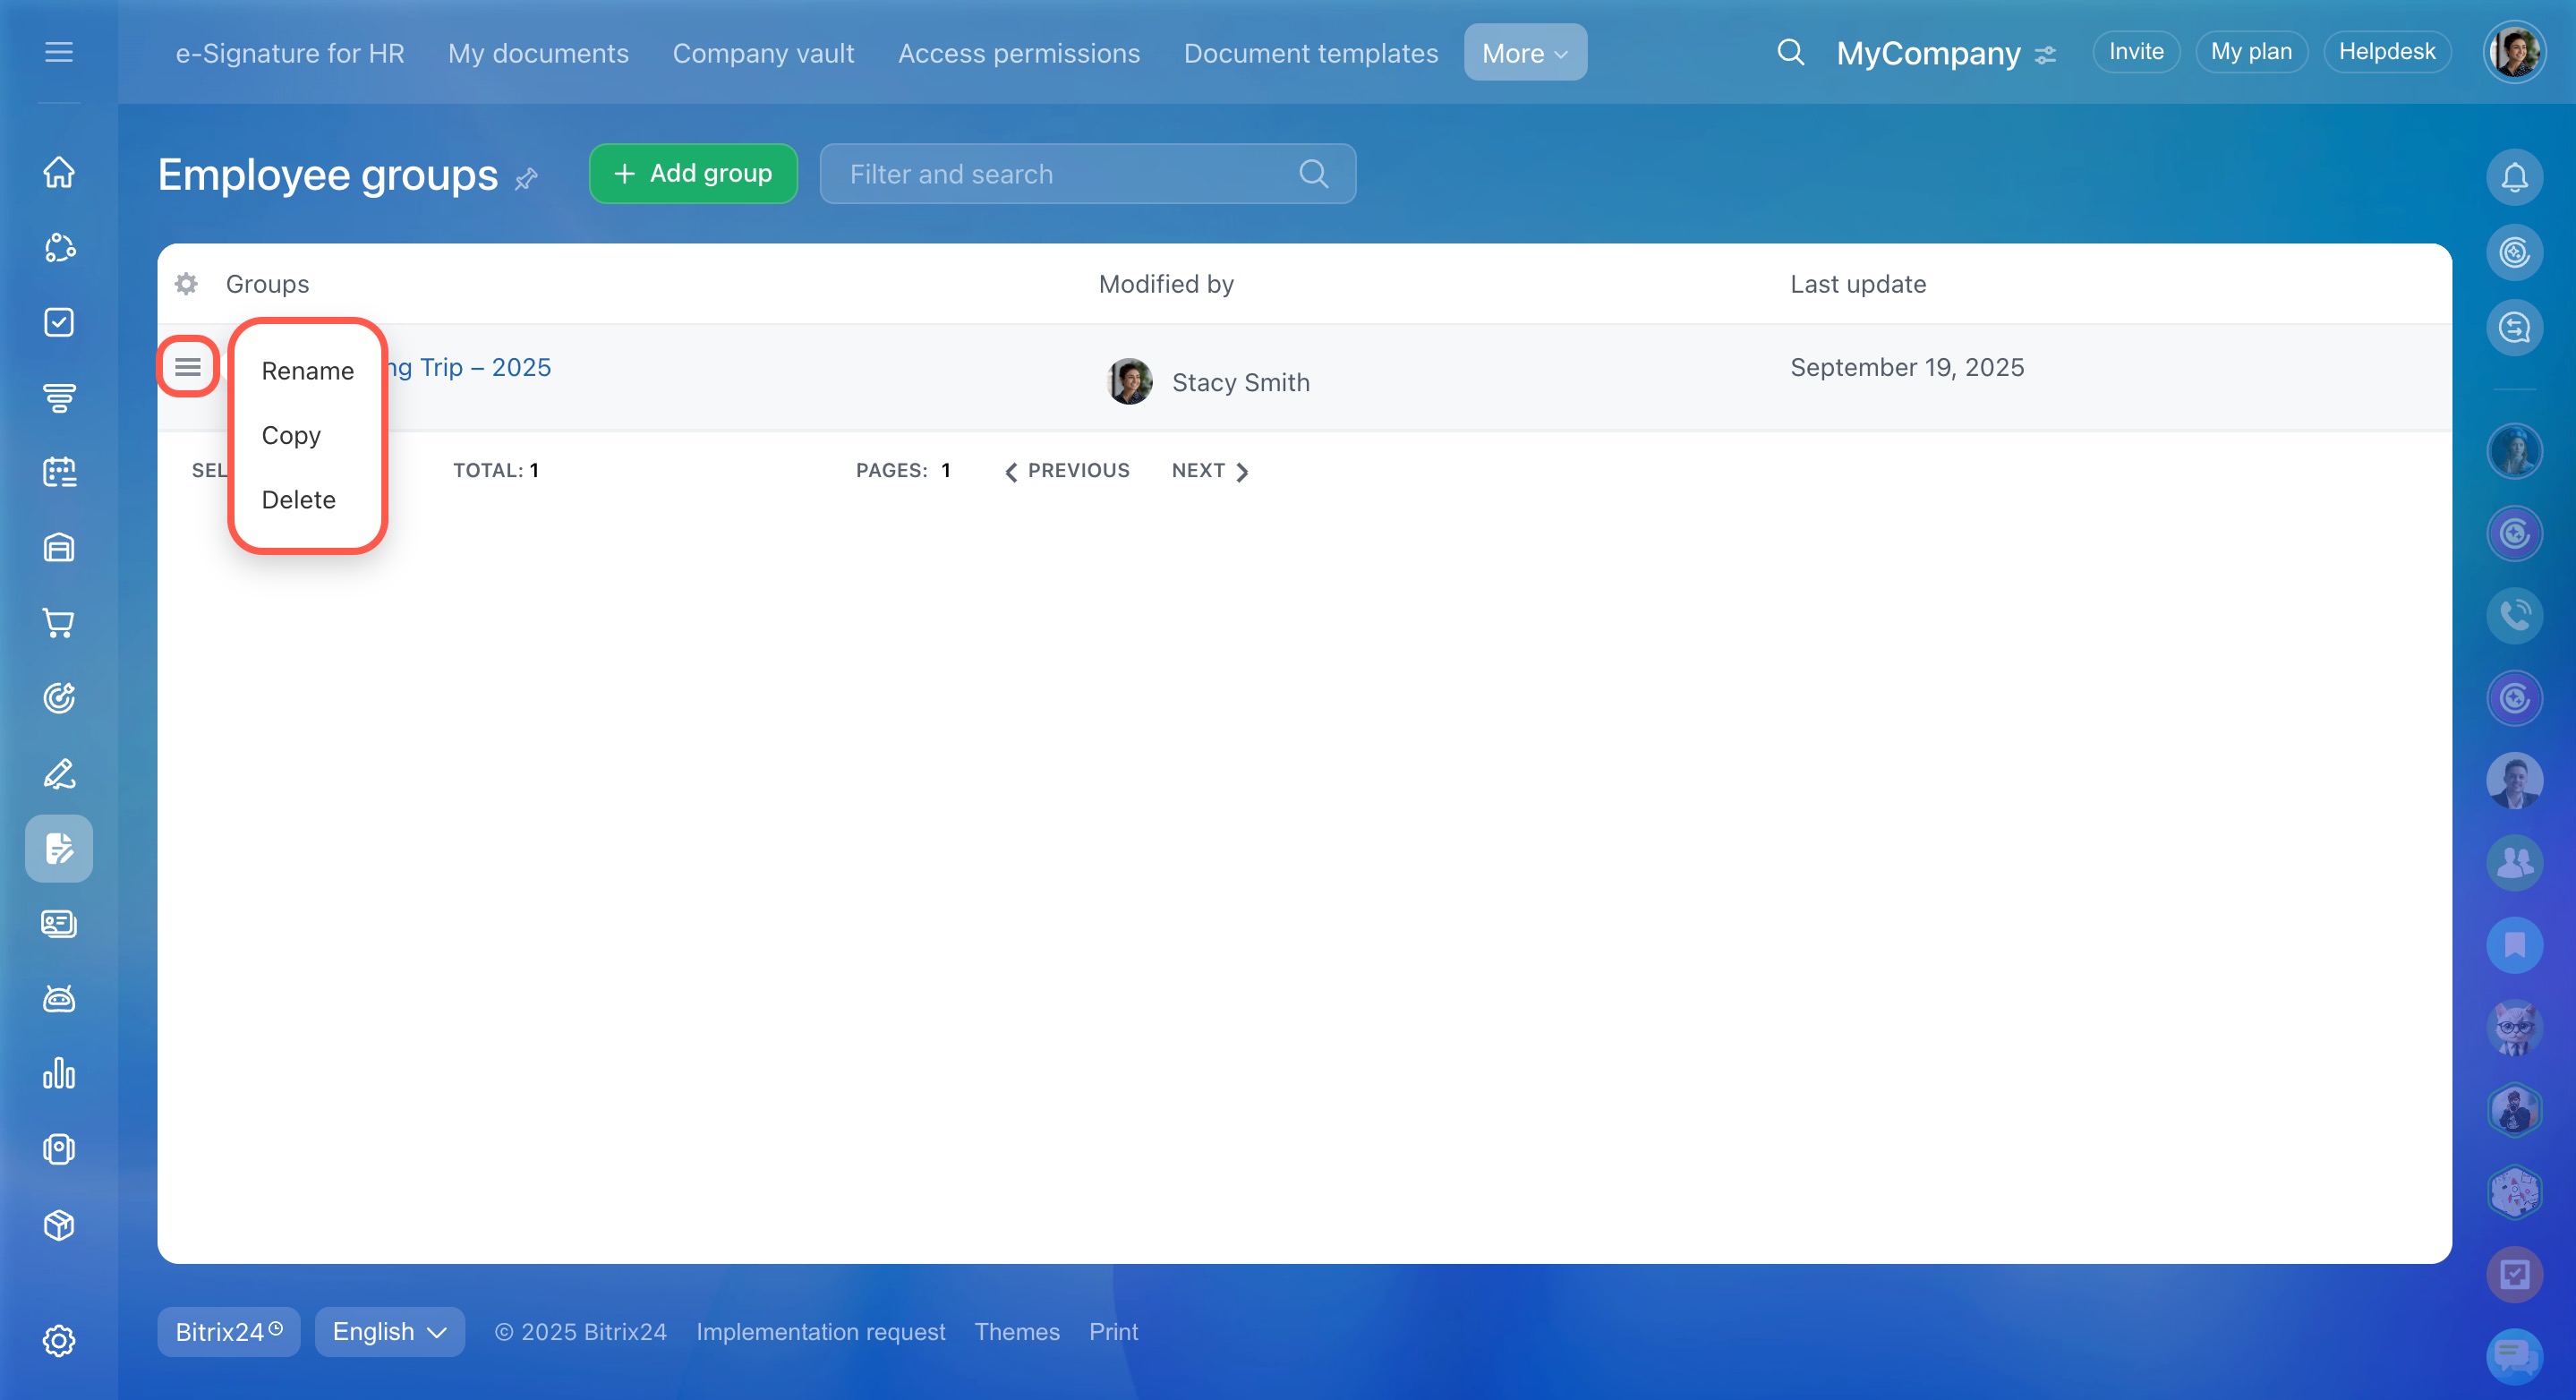Image resolution: width=2576 pixels, height=1400 pixels.
Task: Open the cat with glasses avatar on right
Action: click(2514, 1027)
